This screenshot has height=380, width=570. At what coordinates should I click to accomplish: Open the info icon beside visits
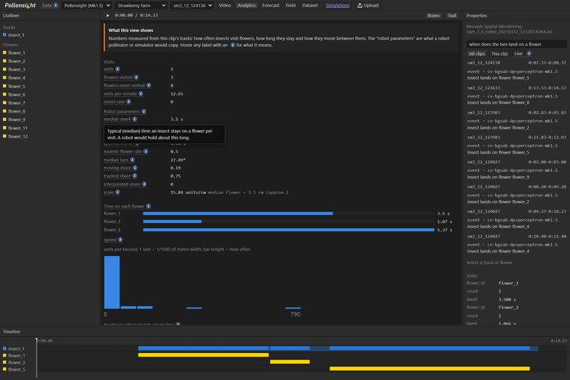(117, 69)
